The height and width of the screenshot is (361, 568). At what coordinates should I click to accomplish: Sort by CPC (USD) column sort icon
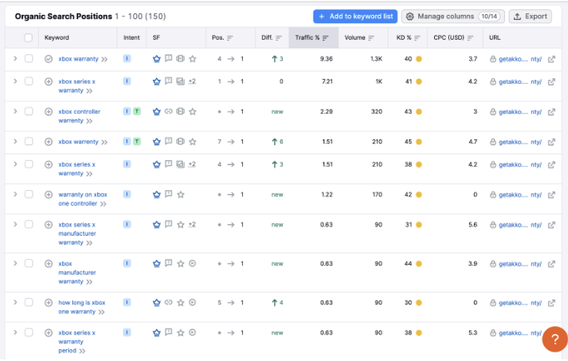pos(470,37)
